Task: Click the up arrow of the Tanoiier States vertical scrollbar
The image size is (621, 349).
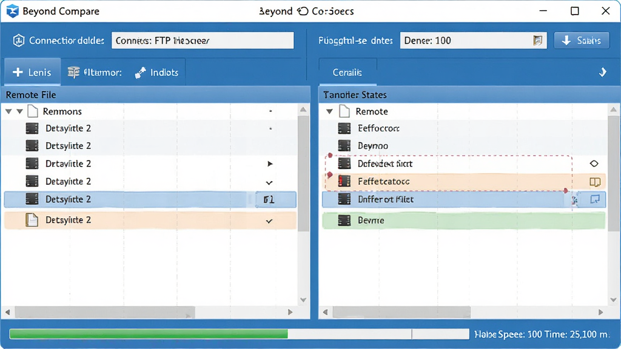Action: click(614, 110)
